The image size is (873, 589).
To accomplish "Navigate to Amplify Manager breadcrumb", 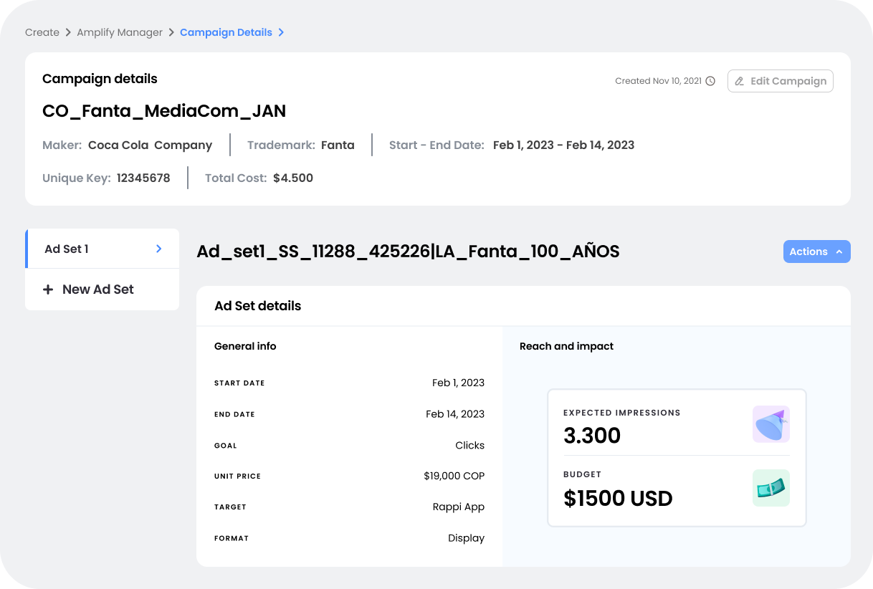I will (120, 32).
